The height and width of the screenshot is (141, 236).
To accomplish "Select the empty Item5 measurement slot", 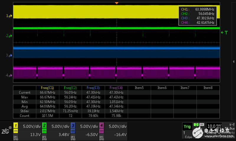I will [139, 88].
